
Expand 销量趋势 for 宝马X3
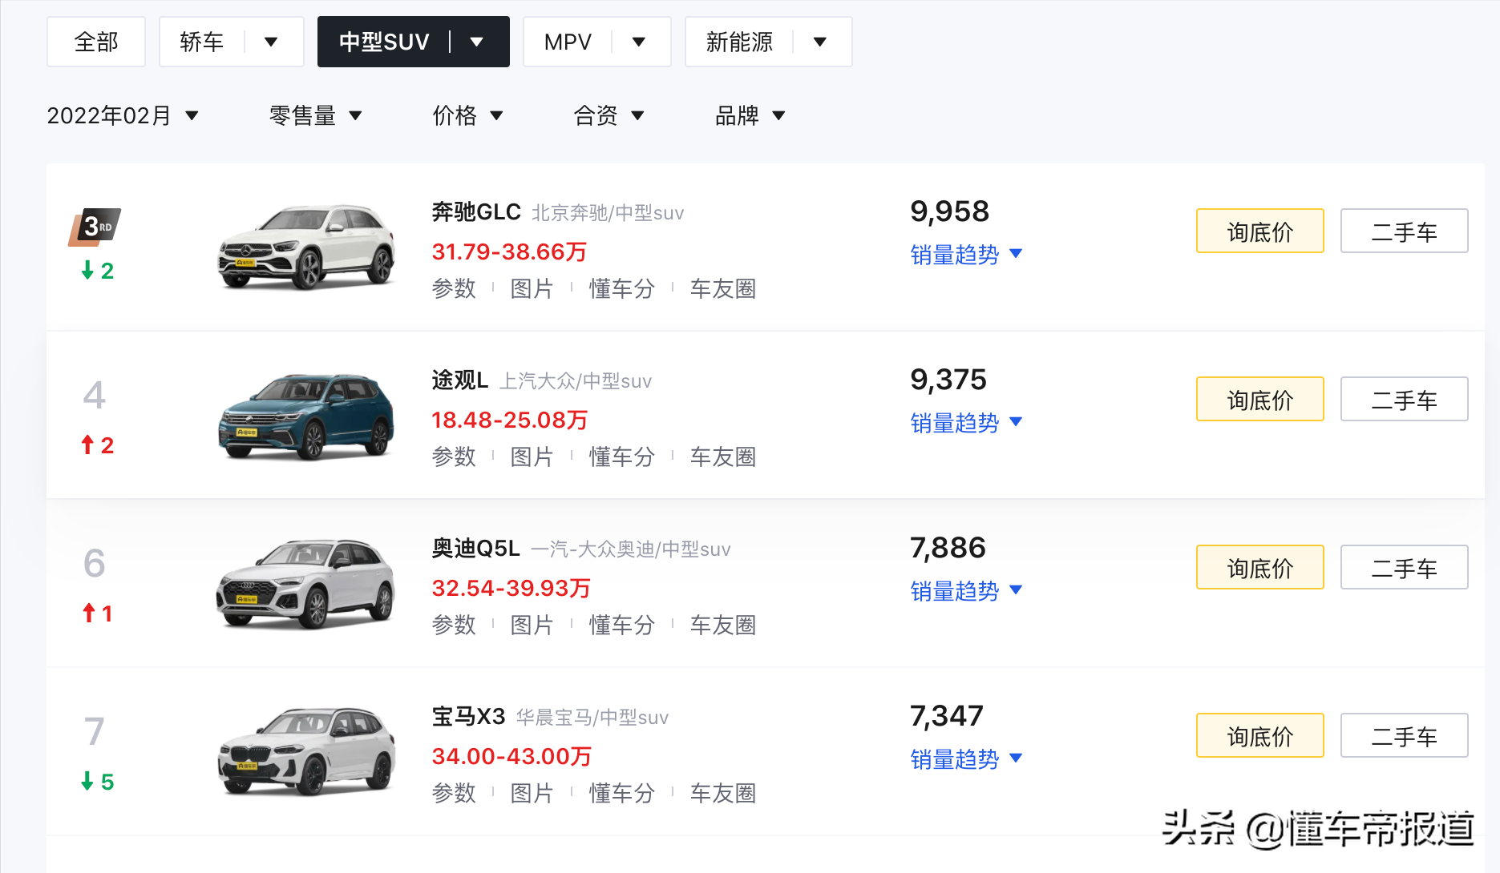966,759
